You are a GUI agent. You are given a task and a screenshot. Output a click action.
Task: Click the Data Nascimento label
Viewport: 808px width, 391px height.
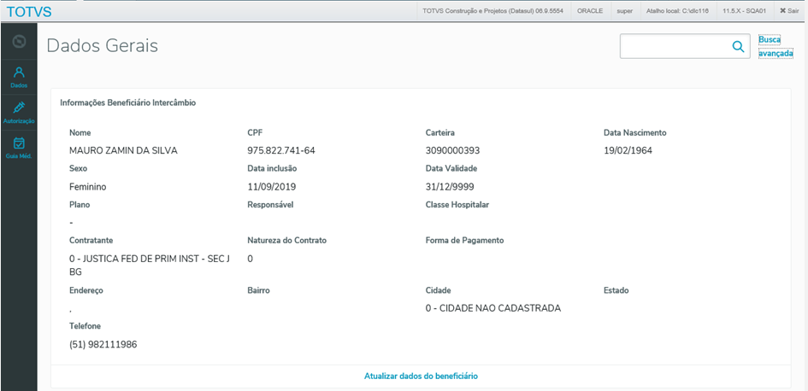coord(634,132)
